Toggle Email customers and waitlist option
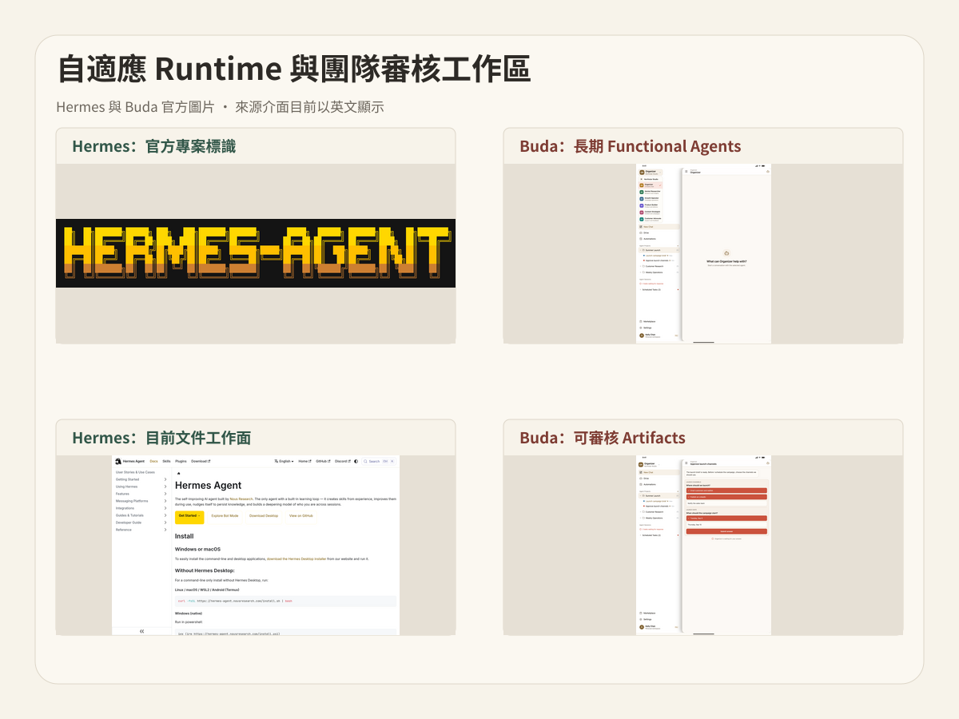959x719 pixels. (x=726, y=491)
